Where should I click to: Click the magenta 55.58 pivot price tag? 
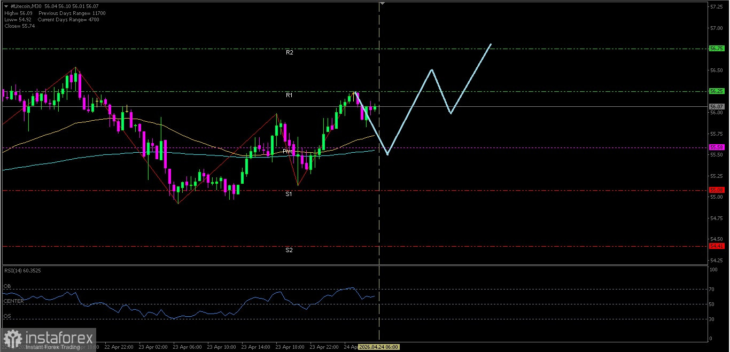(717, 147)
